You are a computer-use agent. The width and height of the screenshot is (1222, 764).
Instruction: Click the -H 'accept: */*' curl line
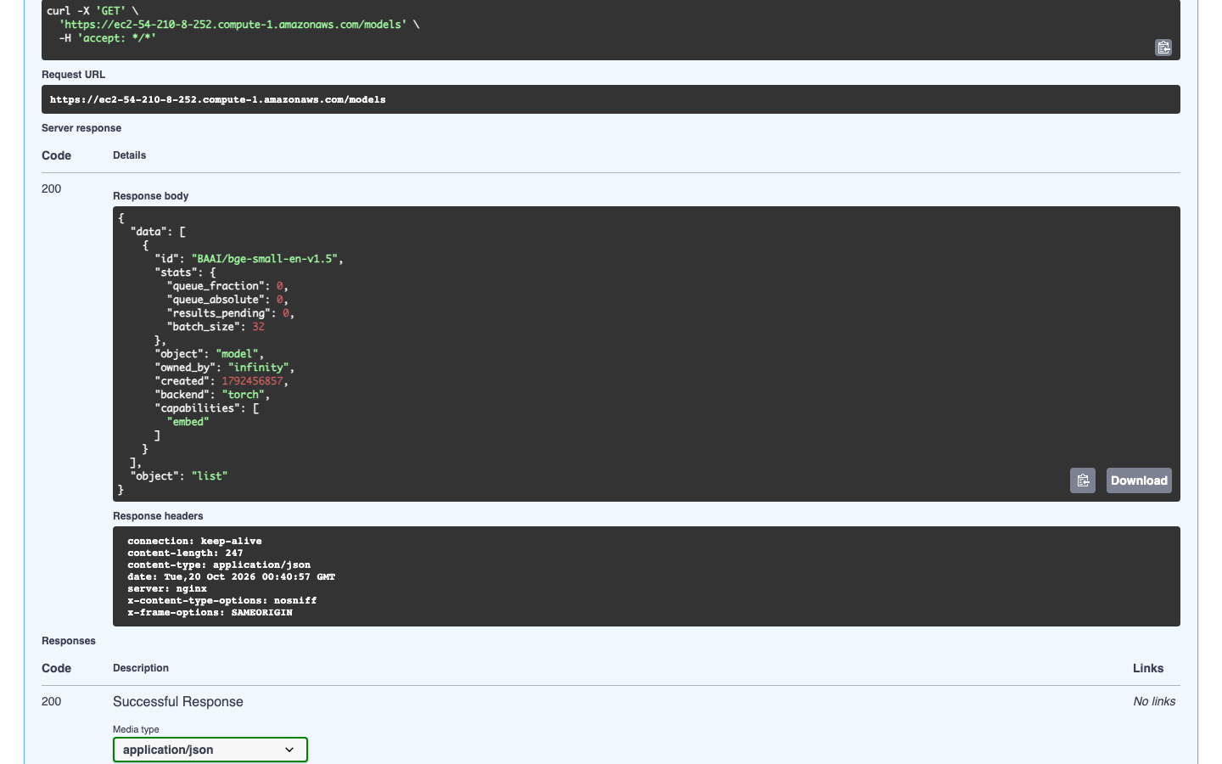(x=108, y=38)
